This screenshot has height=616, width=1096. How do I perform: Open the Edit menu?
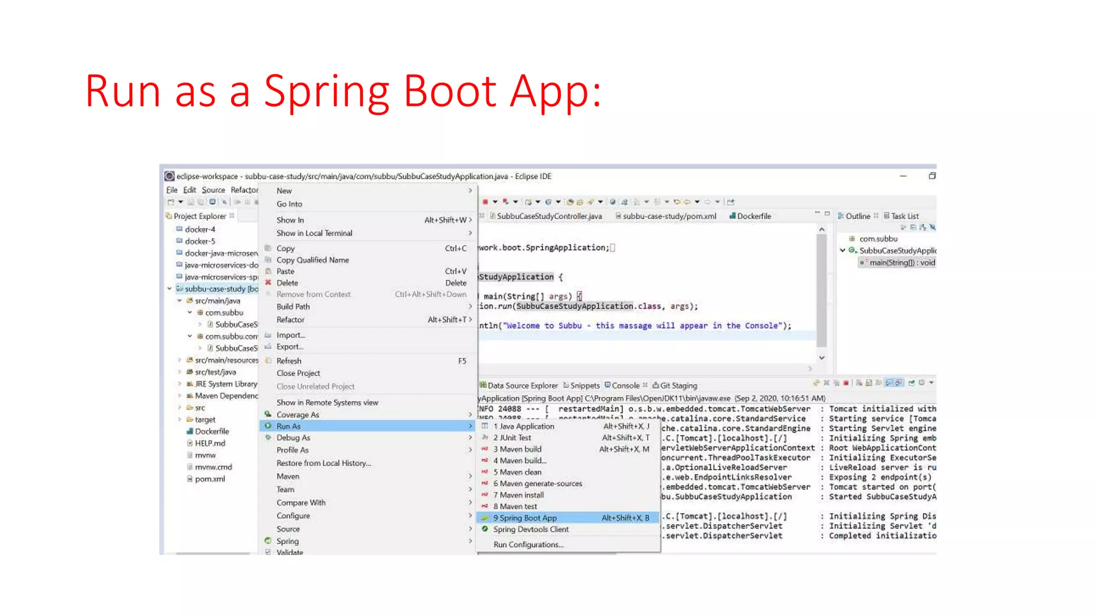[189, 190]
